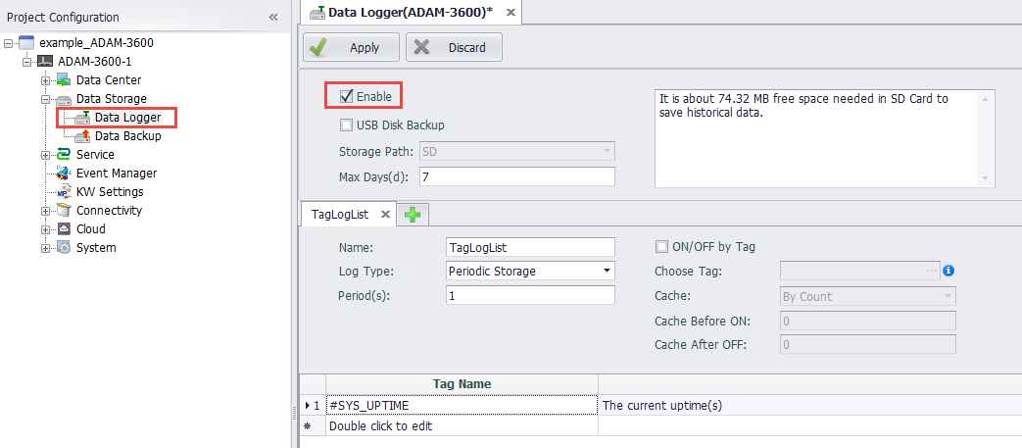This screenshot has height=448, width=1022.
Task: Click the KW Settings icon
Action: (64, 192)
